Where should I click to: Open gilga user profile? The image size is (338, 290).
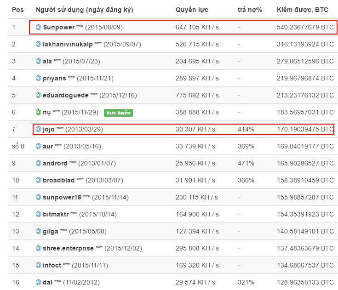coord(51,231)
